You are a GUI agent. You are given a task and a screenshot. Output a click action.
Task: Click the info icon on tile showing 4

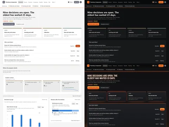[58, 82]
